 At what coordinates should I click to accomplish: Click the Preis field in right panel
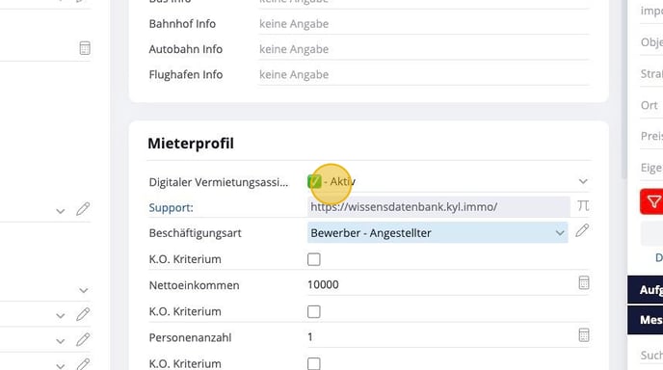click(x=651, y=136)
